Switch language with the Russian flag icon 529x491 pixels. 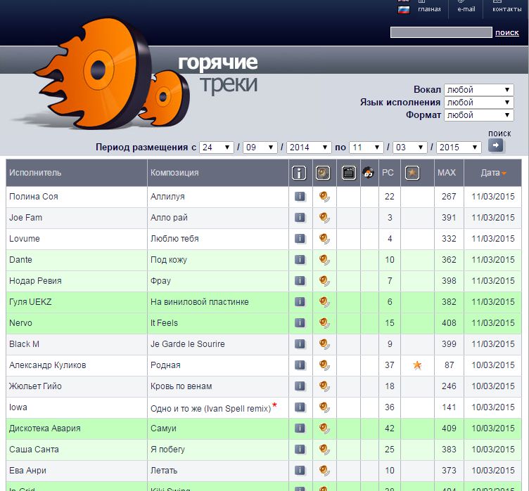404,10
